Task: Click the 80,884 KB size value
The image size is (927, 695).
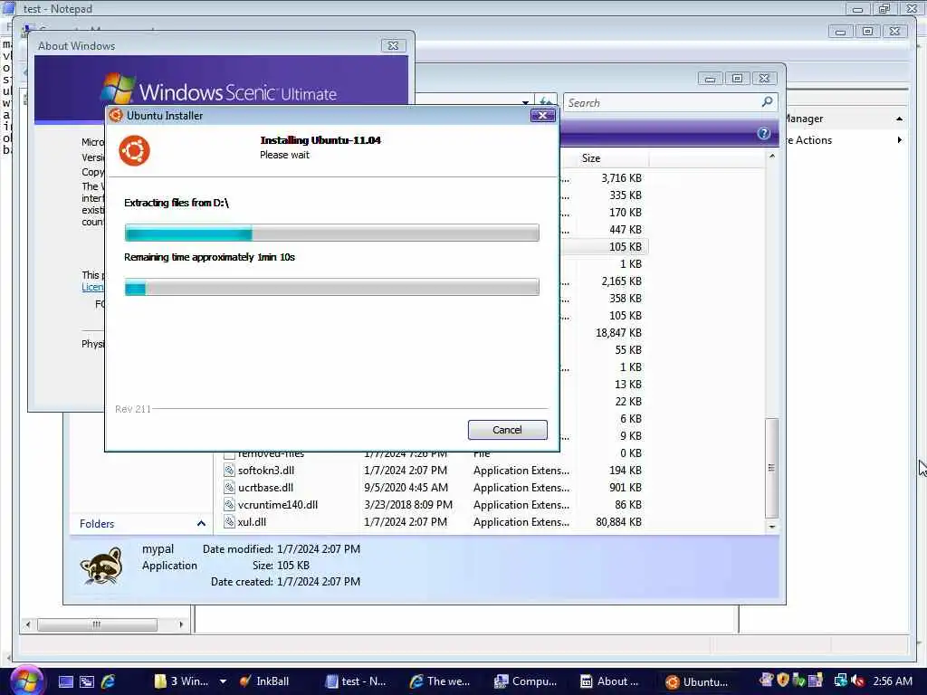Action: click(x=618, y=522)
